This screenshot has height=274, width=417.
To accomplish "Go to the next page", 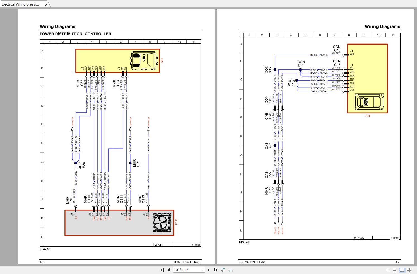I will [x=209, y=270].
